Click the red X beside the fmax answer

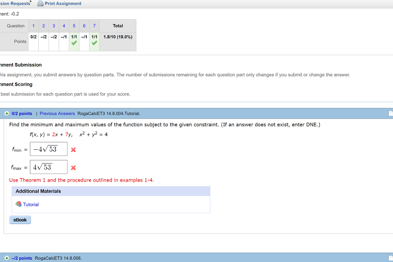[x=73, y=167]
